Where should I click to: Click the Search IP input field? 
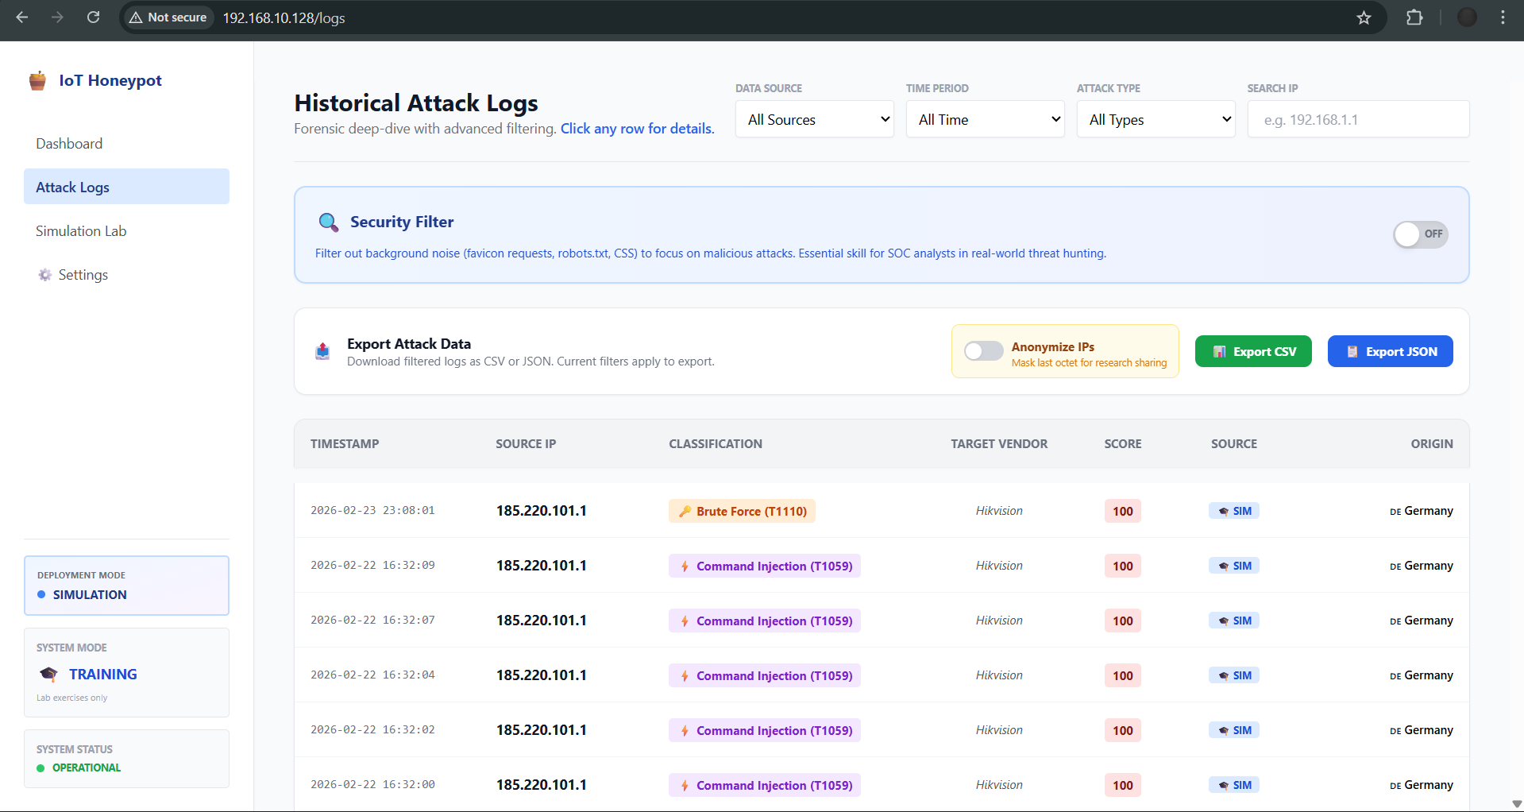point(1358,119)
